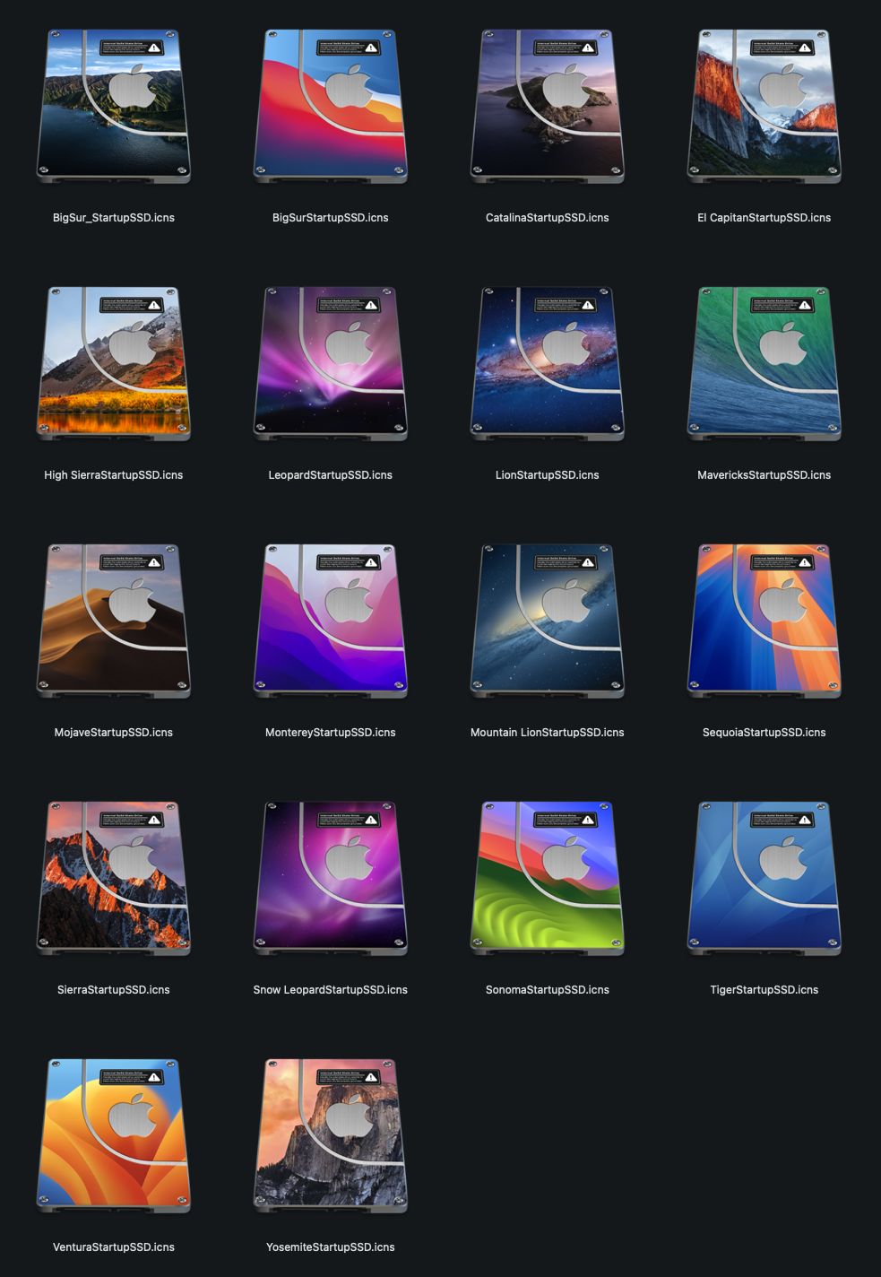The width and height of the screenshot is (881, 1277).
Task: Click the SonomaStartupSSD green hills icon
Action: [548, 878]
